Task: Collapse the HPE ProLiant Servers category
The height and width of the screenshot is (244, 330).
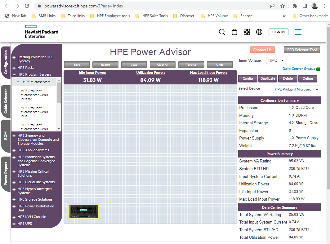Action: 14,75
